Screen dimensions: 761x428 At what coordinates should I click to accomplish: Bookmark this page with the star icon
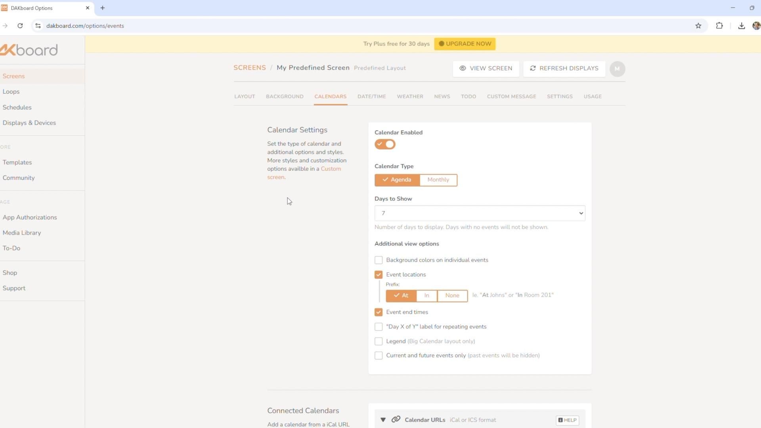(698, 26)
